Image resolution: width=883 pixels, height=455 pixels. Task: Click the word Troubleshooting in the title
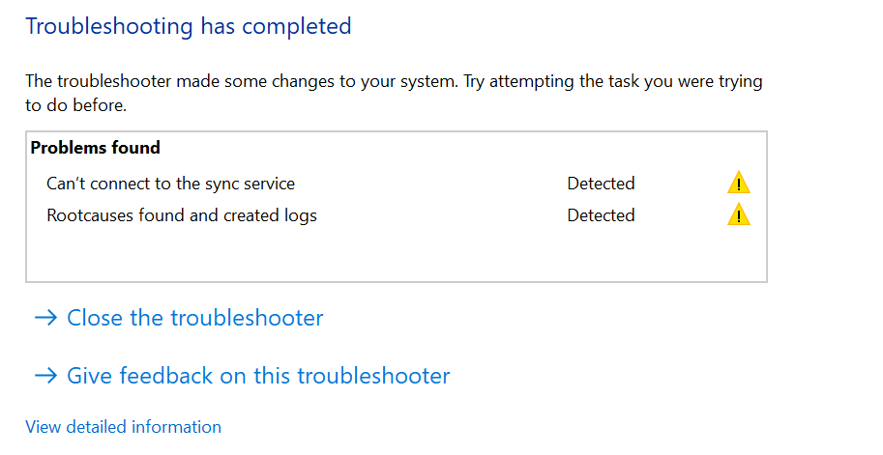pos(109,27)
